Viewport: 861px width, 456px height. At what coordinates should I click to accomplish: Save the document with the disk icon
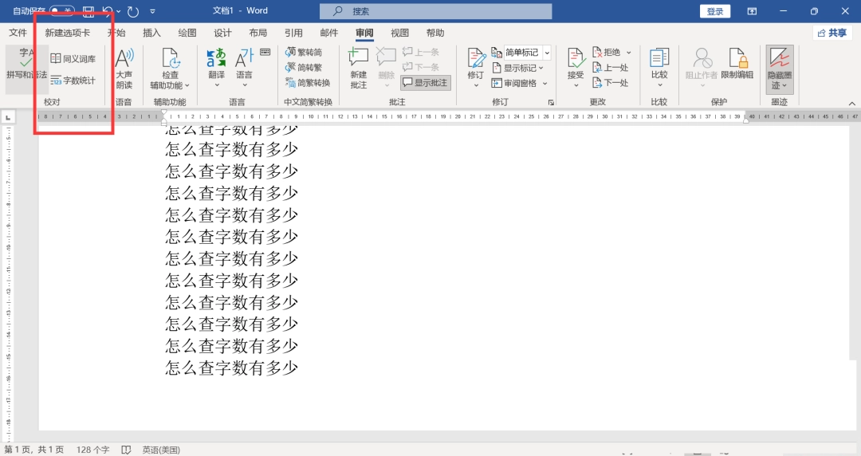pyautogui.click(x=88, y=11)
